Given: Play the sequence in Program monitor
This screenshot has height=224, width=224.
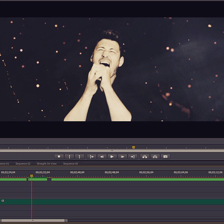Looking at the screenshot, I should (112, 157).
